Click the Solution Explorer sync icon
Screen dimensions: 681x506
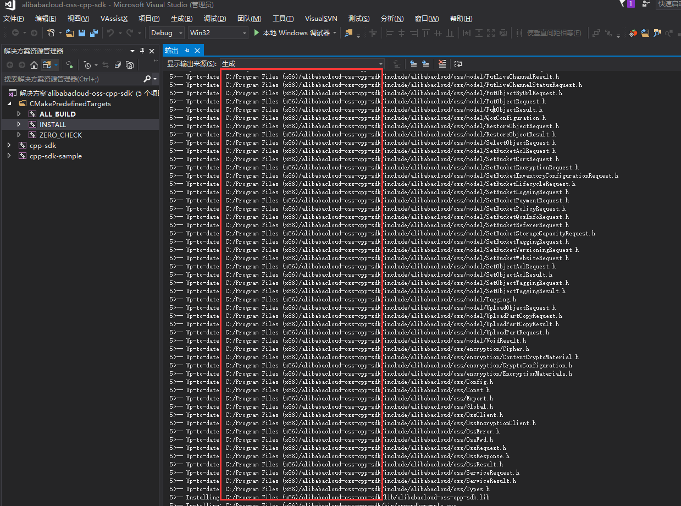(x=69, y=65)
